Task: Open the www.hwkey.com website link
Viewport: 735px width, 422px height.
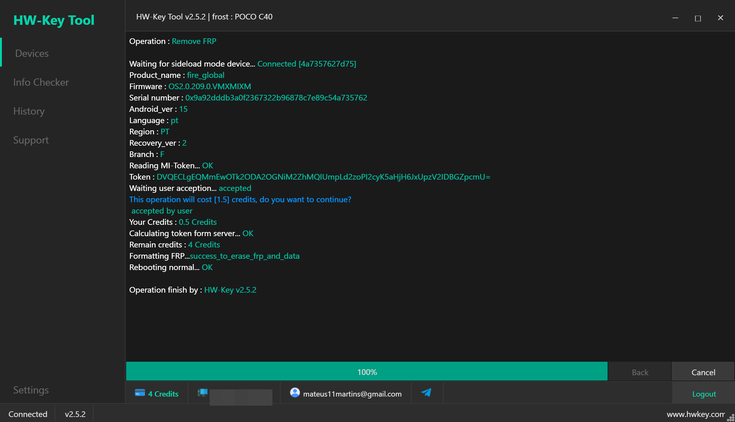Action: (695, 414)
